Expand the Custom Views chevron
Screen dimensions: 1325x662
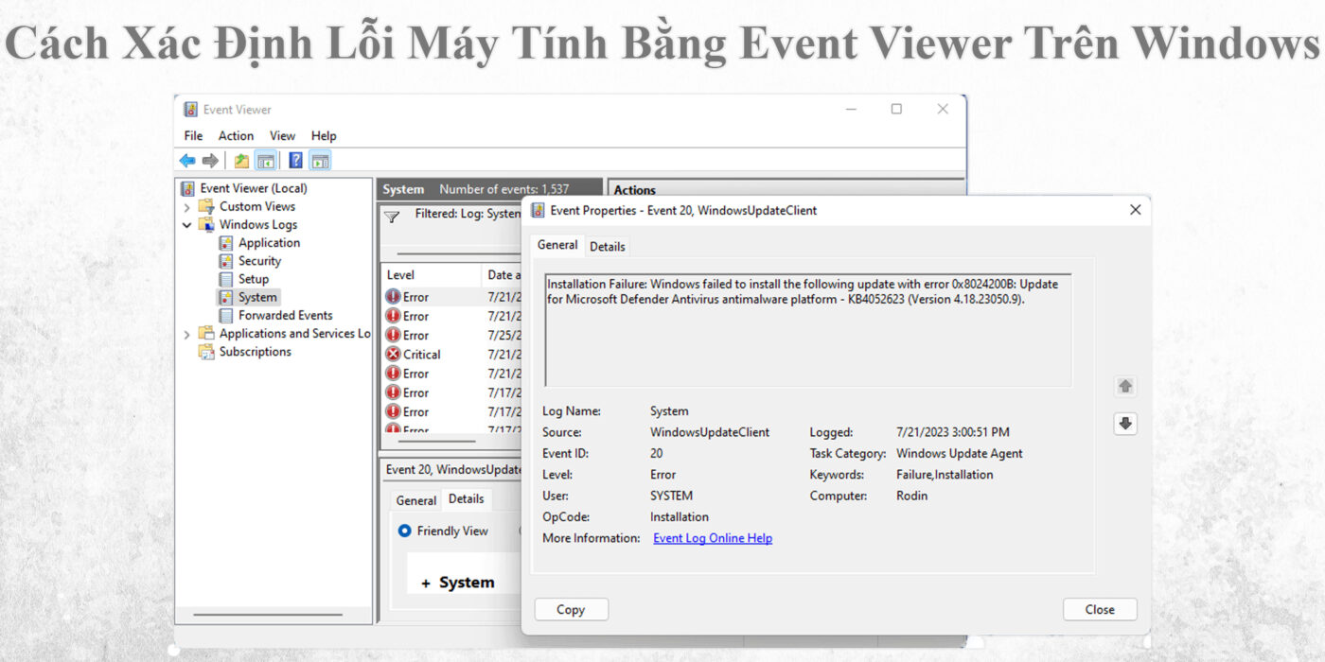[x=187, y=207]
